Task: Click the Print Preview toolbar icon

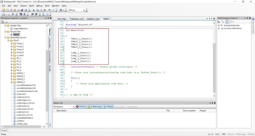Action: [x=29, y=10]
